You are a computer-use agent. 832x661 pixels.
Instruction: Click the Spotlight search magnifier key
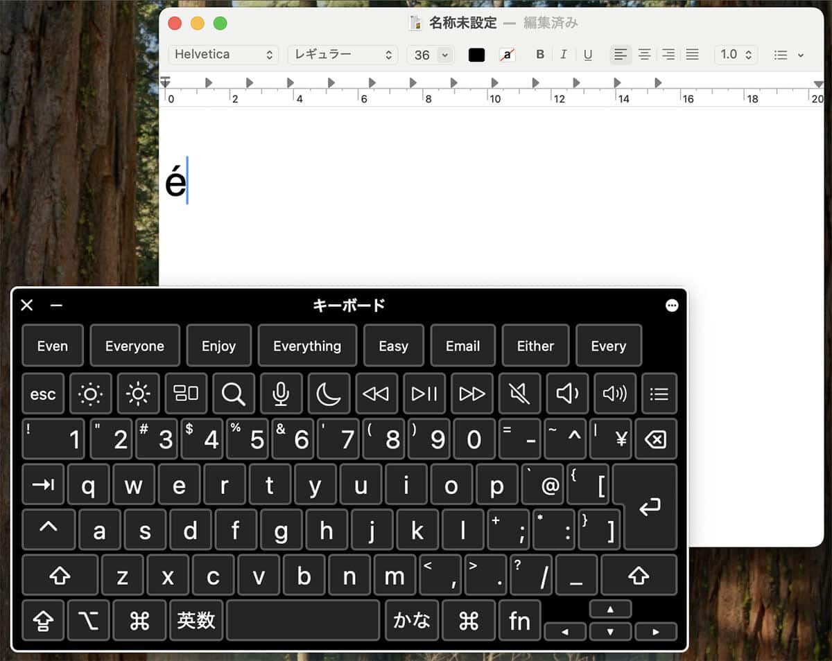point(233,394)
